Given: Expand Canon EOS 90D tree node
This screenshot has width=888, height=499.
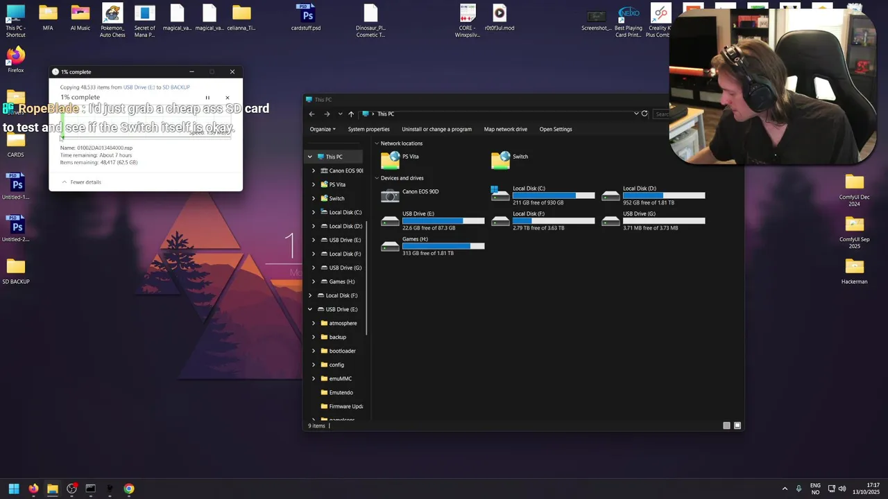Looking at the screenshot, I should pyautogui.click(x=314, y=170).
